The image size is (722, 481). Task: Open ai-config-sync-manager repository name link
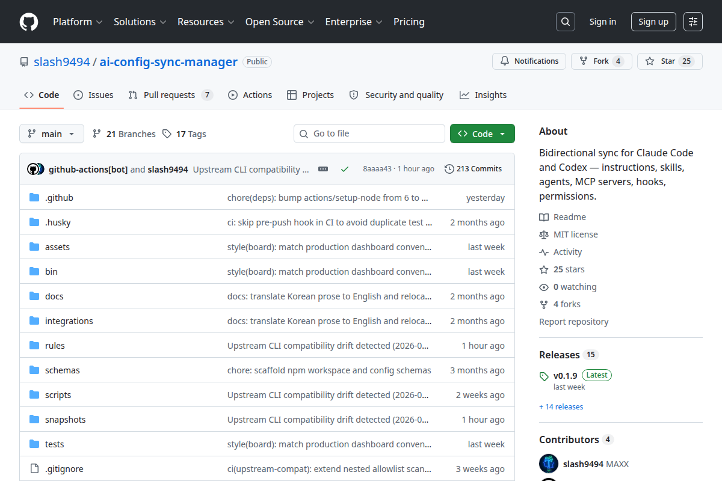(168, 61)
